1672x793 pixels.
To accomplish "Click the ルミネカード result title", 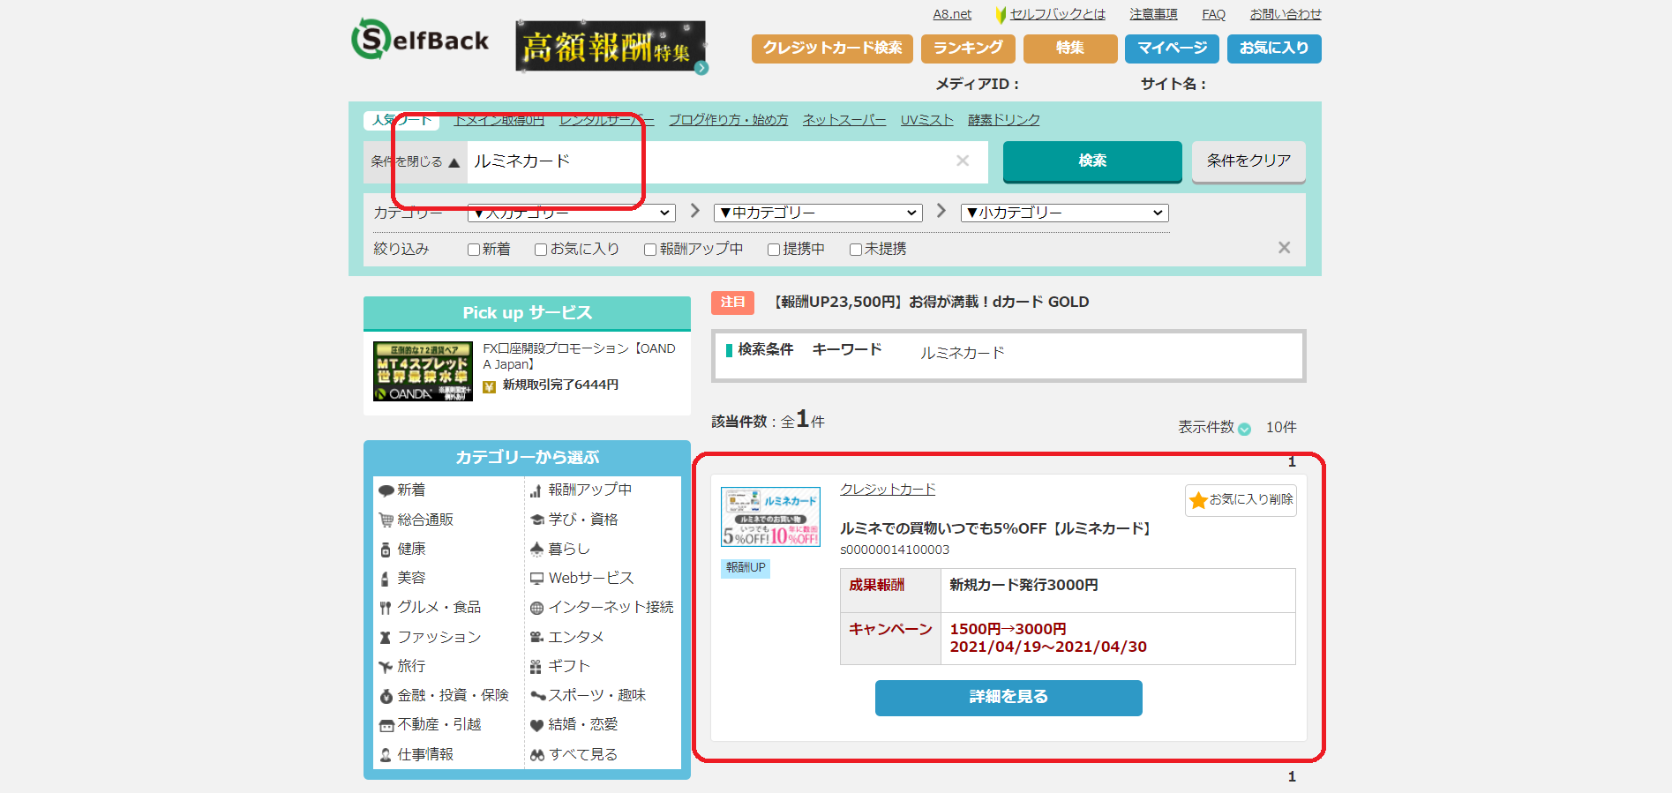I will pos(998,528).
